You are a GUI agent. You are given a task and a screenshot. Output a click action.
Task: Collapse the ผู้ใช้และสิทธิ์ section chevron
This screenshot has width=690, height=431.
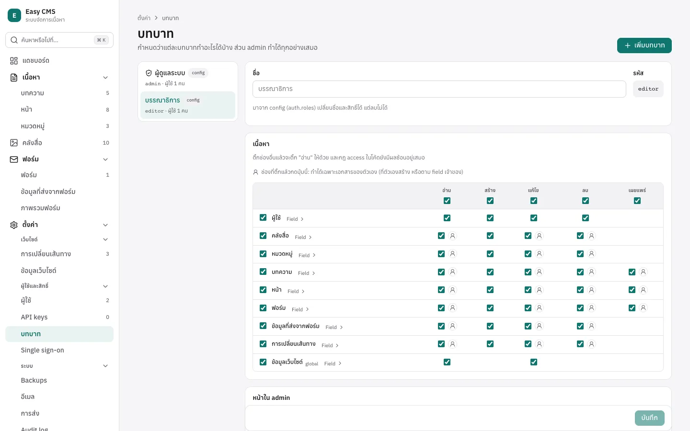point(105,286)
